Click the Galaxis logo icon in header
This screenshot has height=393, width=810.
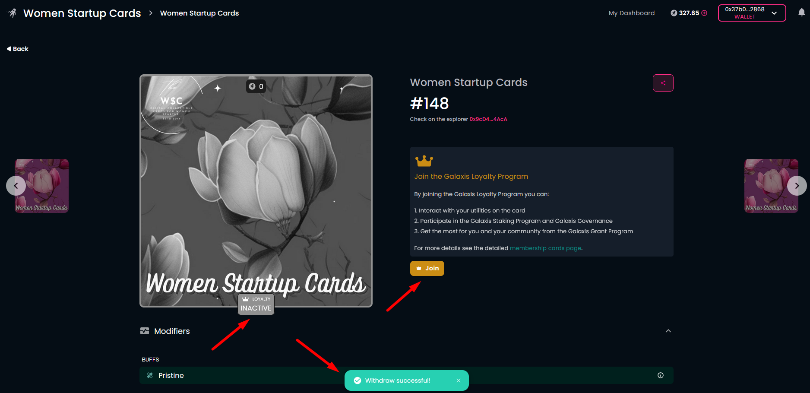(x=13, y=13)
